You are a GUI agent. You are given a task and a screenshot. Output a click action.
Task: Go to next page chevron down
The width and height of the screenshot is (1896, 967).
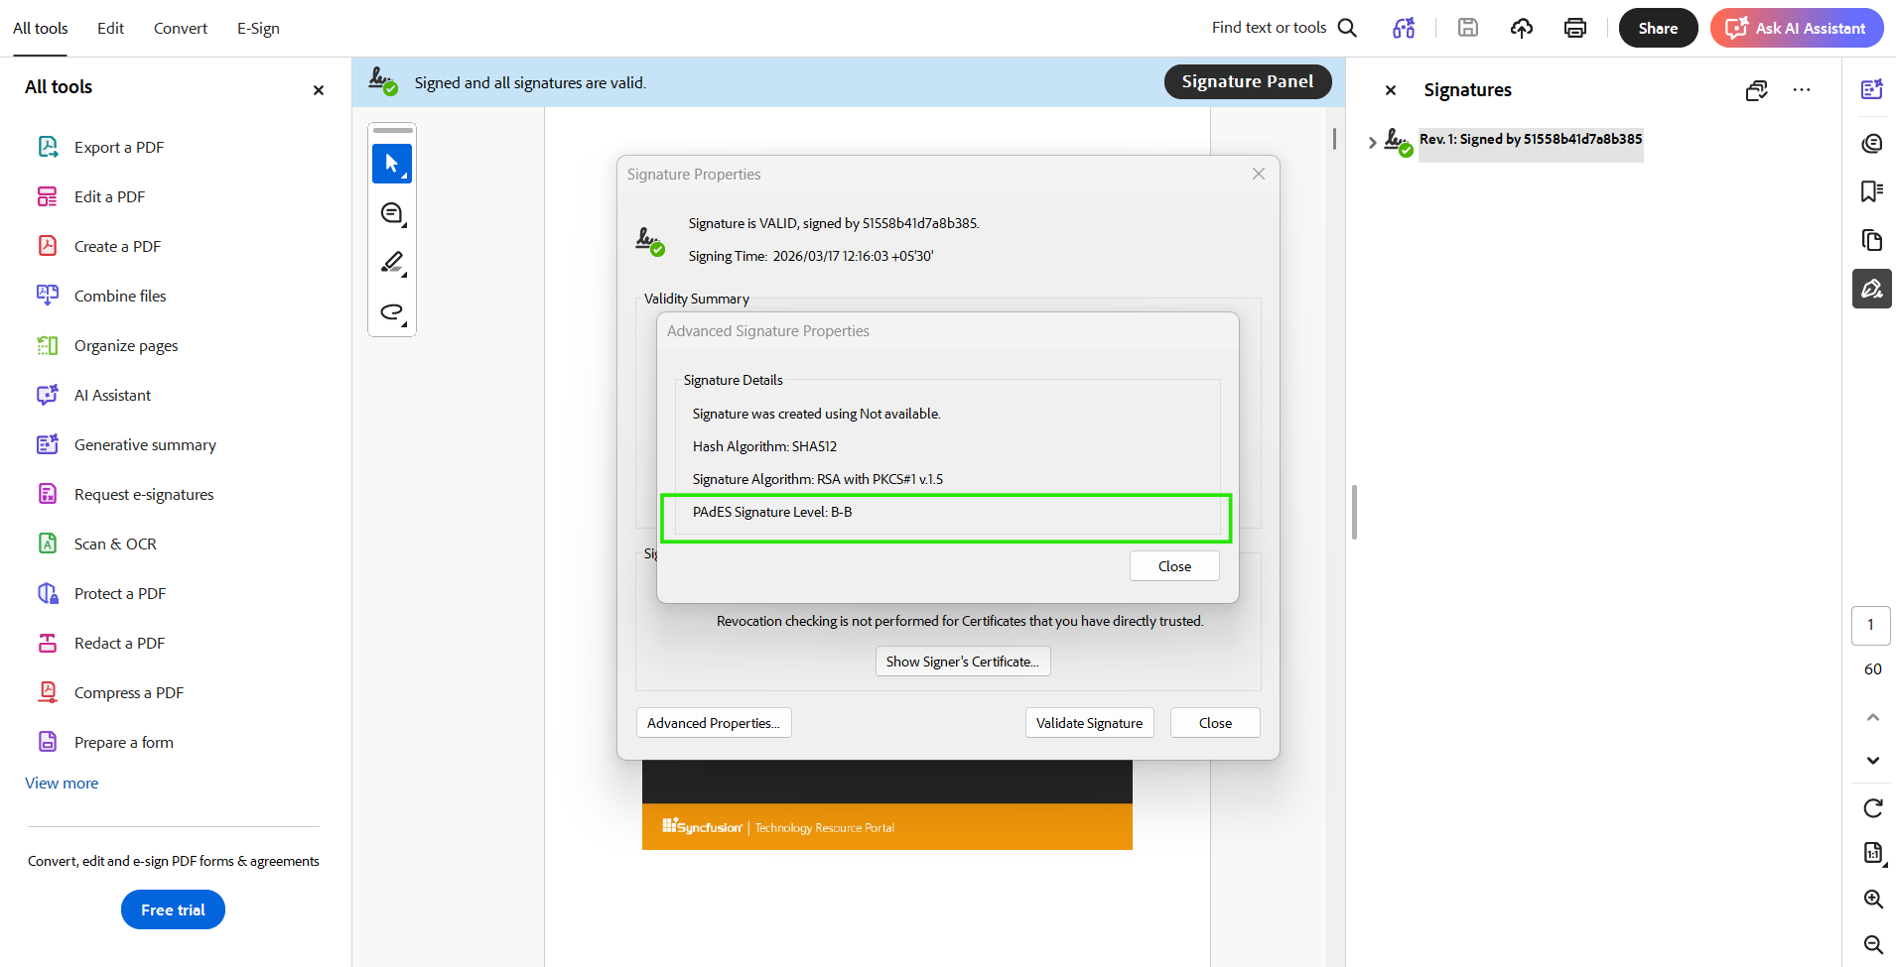click(1872, 761)
